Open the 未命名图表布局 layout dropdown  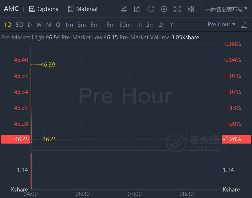click(226, 9)
